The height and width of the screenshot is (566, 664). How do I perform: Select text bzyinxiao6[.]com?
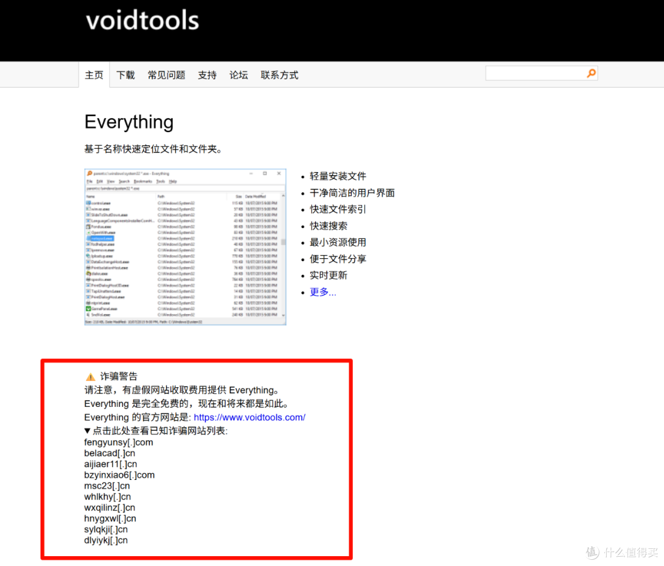(x=119, y=475)
